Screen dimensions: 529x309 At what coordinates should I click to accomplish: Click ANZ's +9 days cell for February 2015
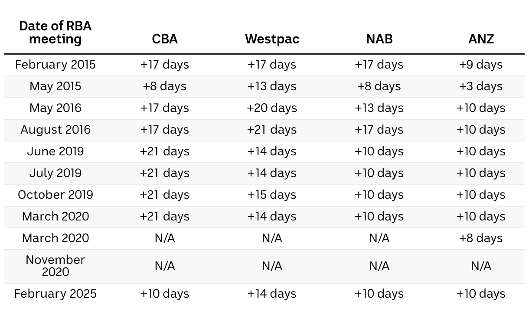click(481, 65)
